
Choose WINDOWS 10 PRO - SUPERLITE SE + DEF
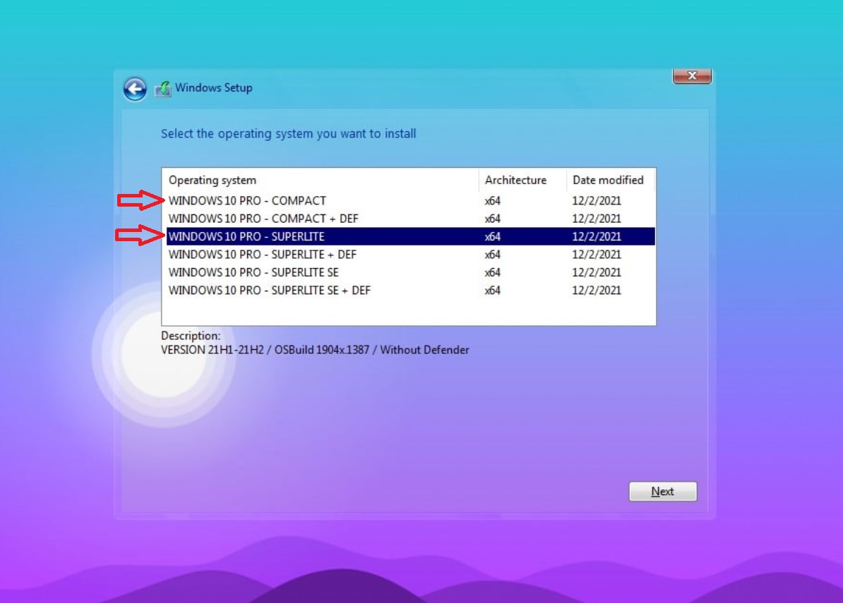[x=270, y=291]
